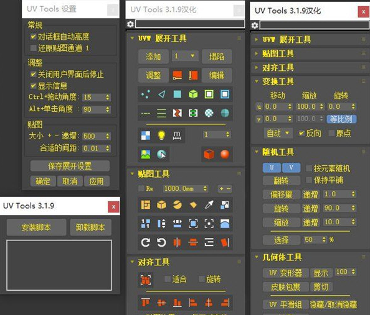Click the rotate clockwise arrow icon
This screenshot has width=370, height=315.
[x=146, y=242]
